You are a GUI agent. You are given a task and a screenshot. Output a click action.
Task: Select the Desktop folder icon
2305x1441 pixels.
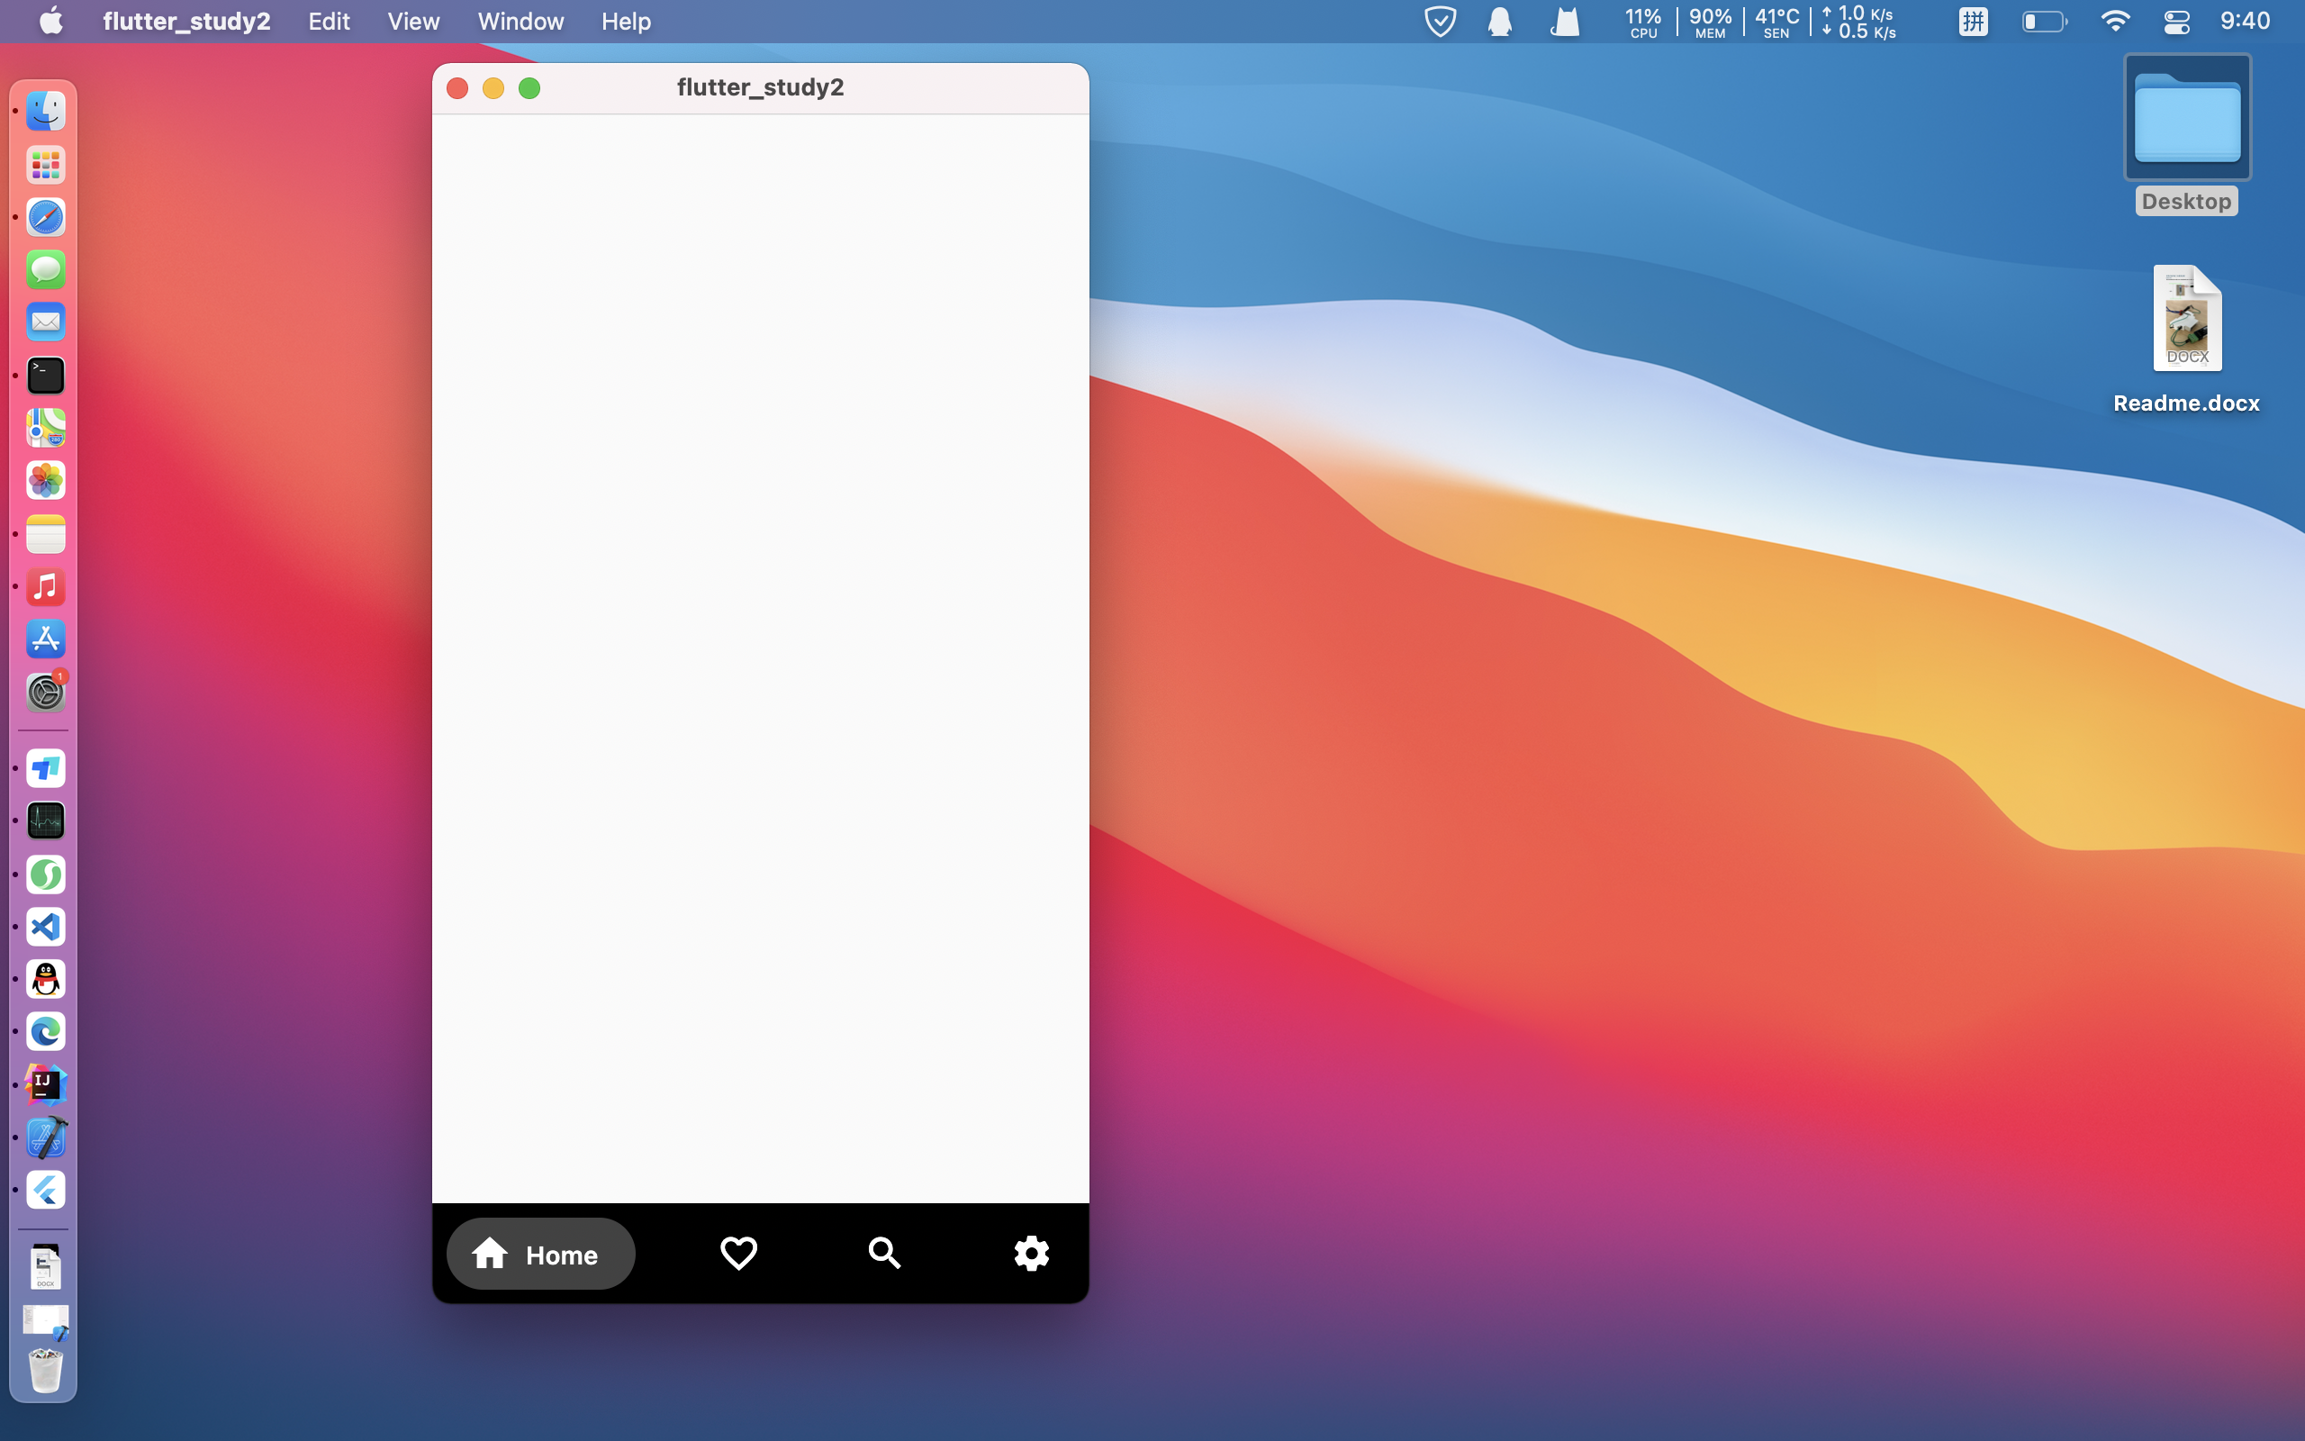[x=2187, y=119]
